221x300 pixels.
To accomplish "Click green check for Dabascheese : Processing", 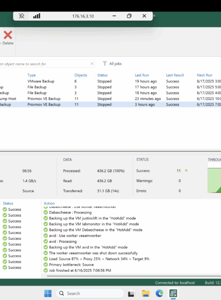I will [x=46, y=212].
